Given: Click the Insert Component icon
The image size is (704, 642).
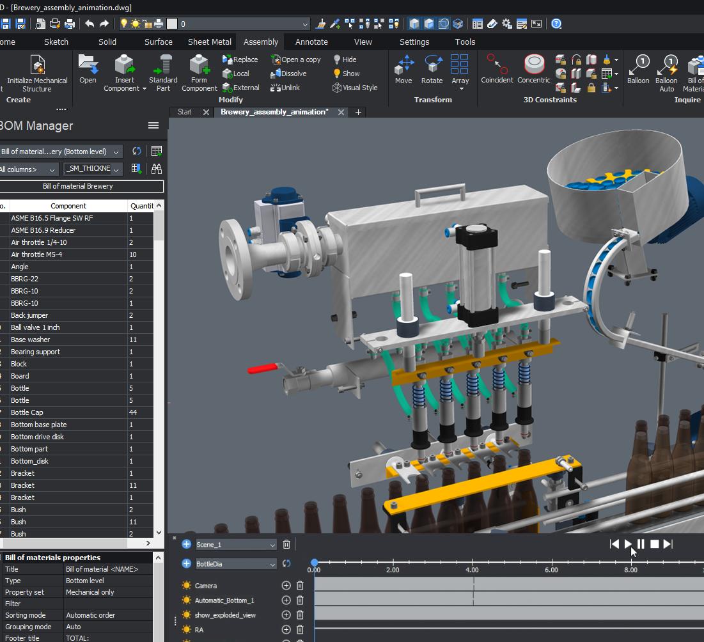Looking at the screenshot, I should pos(125,66).
